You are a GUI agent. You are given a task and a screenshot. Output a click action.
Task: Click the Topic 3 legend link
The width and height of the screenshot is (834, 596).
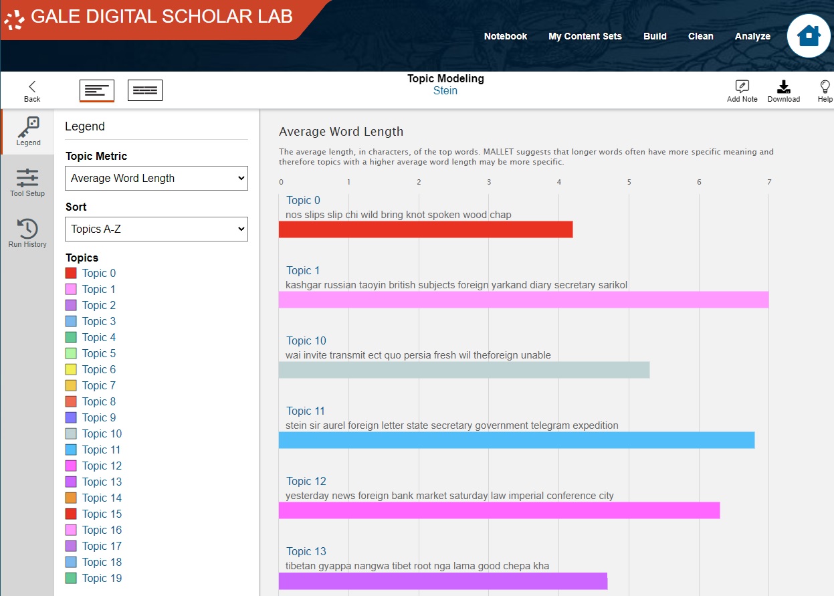(99, 321)
